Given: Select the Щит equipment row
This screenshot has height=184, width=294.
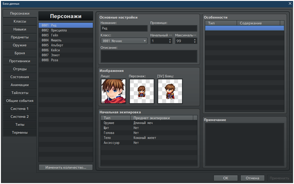Looking at the screenshot, I should pyautogui.click(x=149, y=128).
